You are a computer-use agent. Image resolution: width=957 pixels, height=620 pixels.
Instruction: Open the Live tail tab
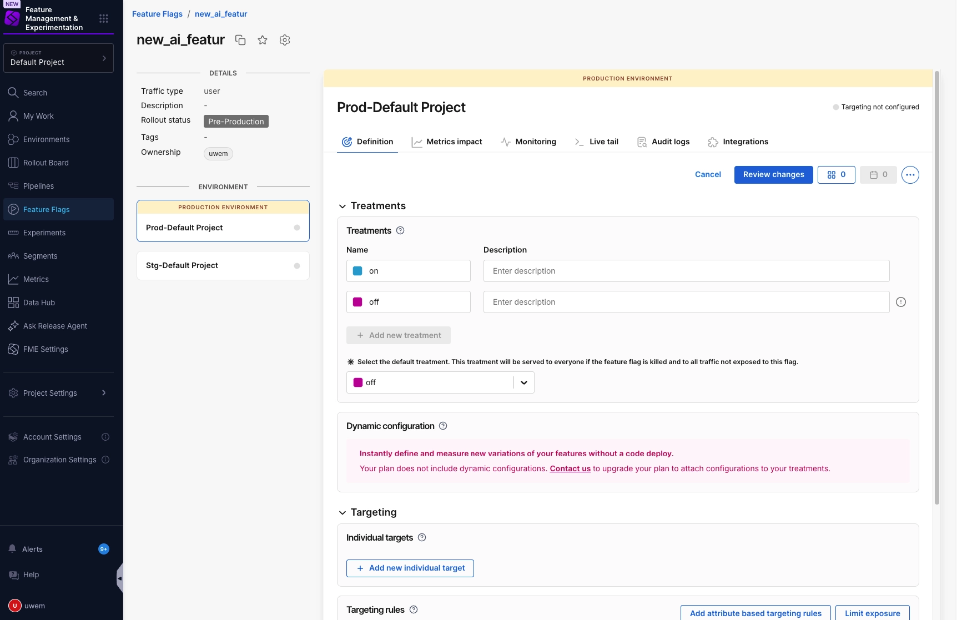coord(596,142)
